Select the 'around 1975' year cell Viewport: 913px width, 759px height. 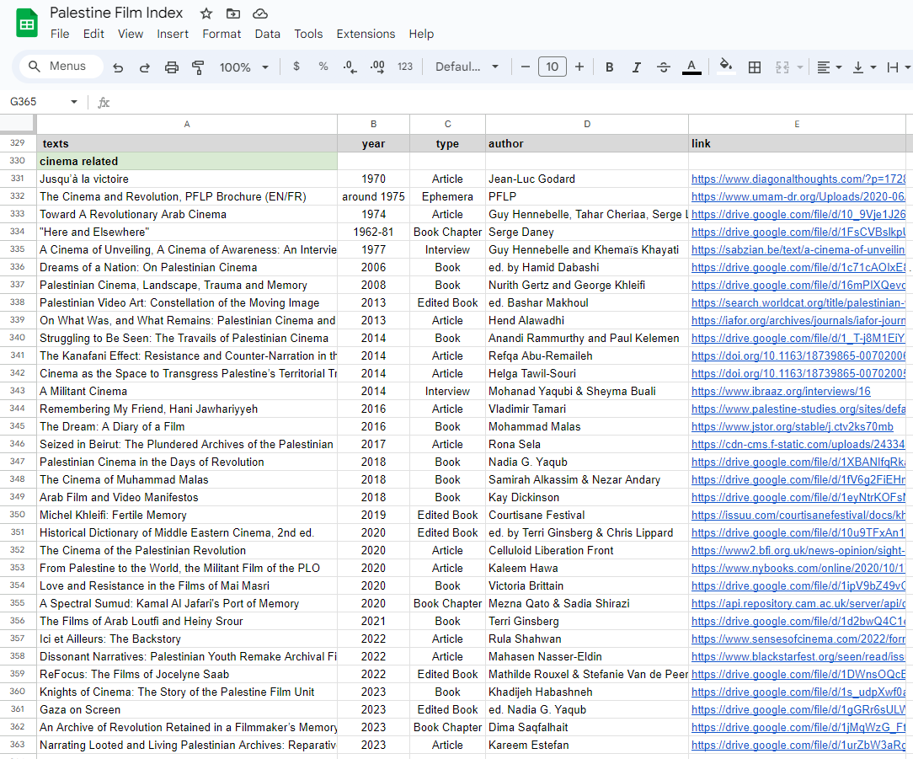click(x=373, y=197)
